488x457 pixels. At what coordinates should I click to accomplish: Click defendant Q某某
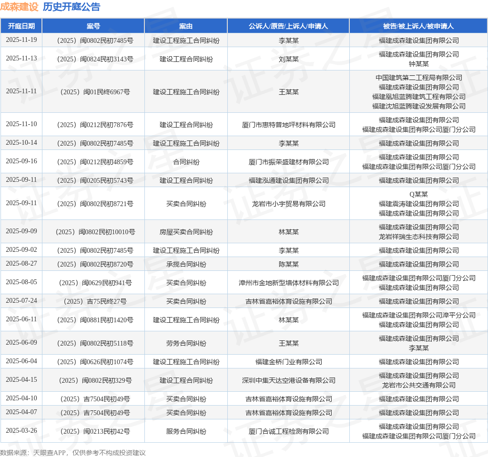click(418, 194)
